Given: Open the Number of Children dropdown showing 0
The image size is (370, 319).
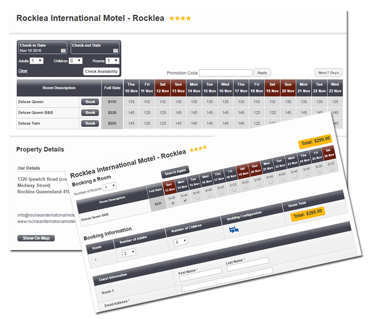Looking at the screenshot, I should (181, 241).
